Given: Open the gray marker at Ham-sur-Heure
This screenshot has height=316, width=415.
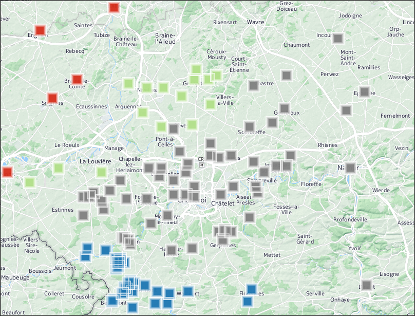Looking at the screenshot, I should click(x=172, y=250).
